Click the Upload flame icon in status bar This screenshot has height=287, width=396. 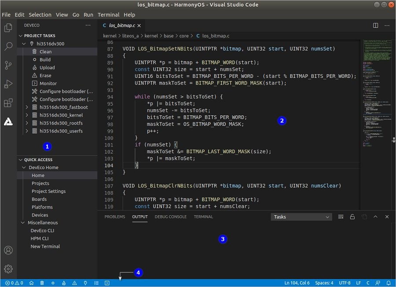[63, 283]
